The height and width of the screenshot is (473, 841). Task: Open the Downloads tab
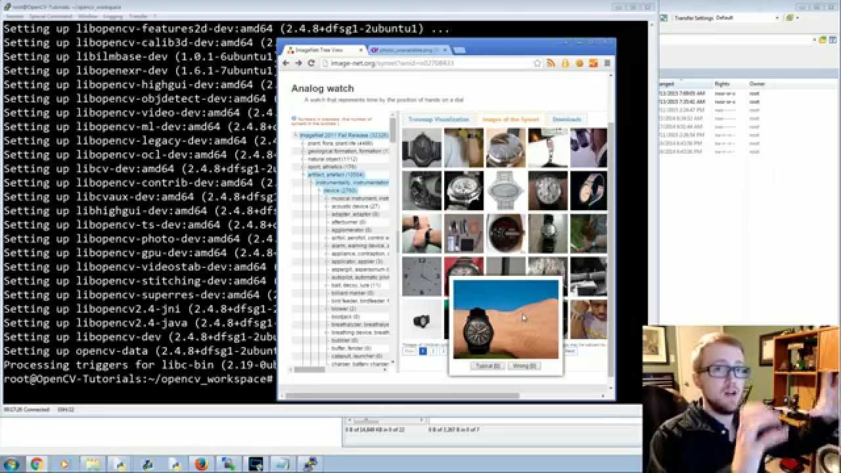tap(566, 120)
